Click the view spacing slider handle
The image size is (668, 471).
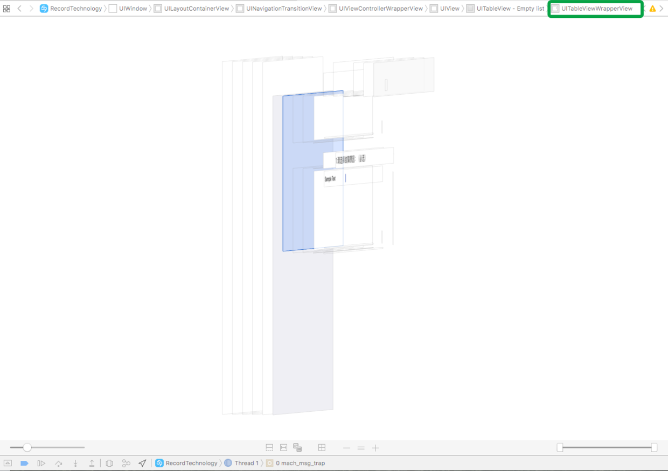pos(26,447)
